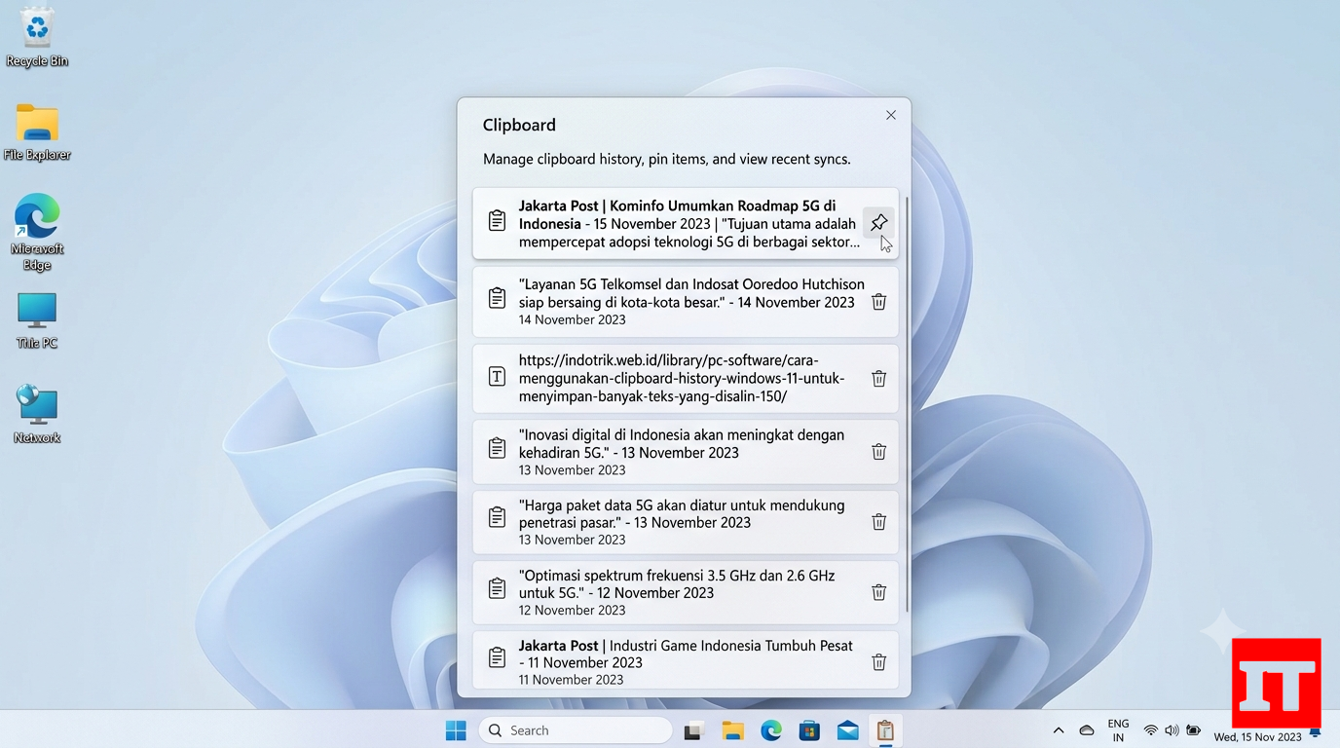Click clipboard icon beside Layanan 5G Telkomsel
This screenshot has height=748, width=1340.
tap(497, 298)
